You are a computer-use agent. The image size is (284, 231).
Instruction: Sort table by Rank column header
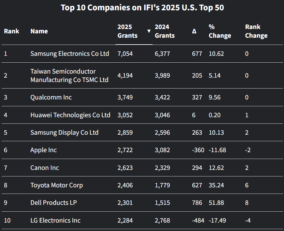(x=12, y=31)
